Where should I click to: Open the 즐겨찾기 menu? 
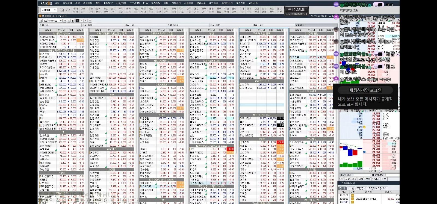67,3
